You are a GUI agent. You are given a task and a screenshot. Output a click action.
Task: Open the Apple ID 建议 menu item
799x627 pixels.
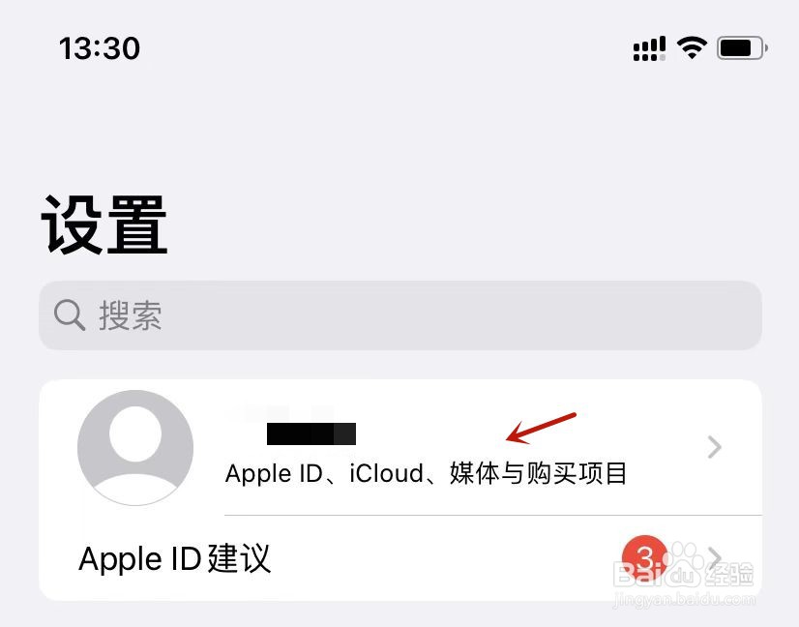(x=400, y=558)
